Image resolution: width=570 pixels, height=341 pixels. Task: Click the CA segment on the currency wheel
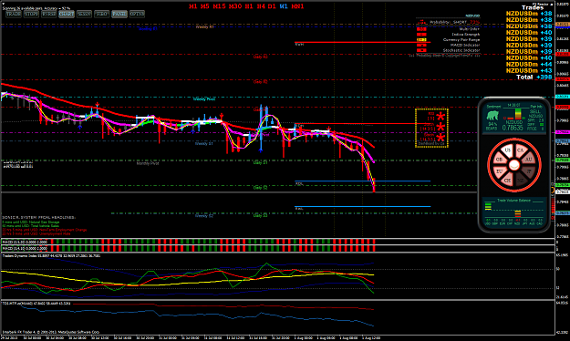521,150
